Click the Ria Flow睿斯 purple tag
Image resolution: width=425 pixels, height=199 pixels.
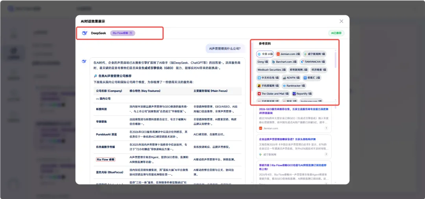pyautogui.click(x=122, y=33)
